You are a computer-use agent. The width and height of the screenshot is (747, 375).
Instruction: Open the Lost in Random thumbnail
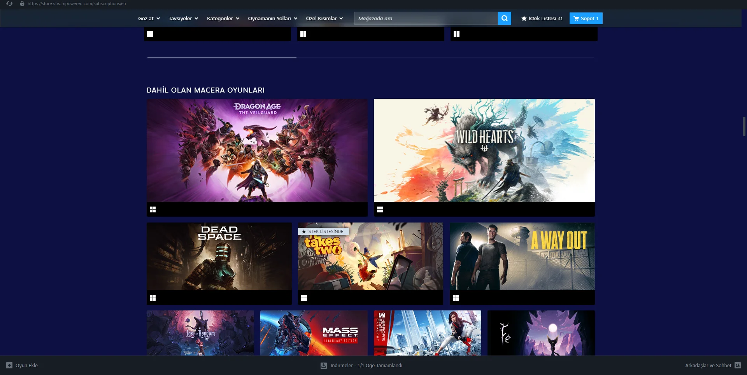click(x=200, y=333)
